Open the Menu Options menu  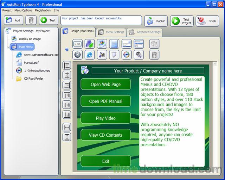23,10
